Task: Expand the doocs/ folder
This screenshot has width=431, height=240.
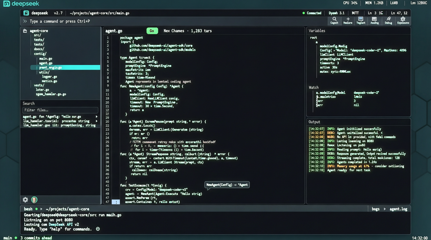Action: click(x=39, y=49)
